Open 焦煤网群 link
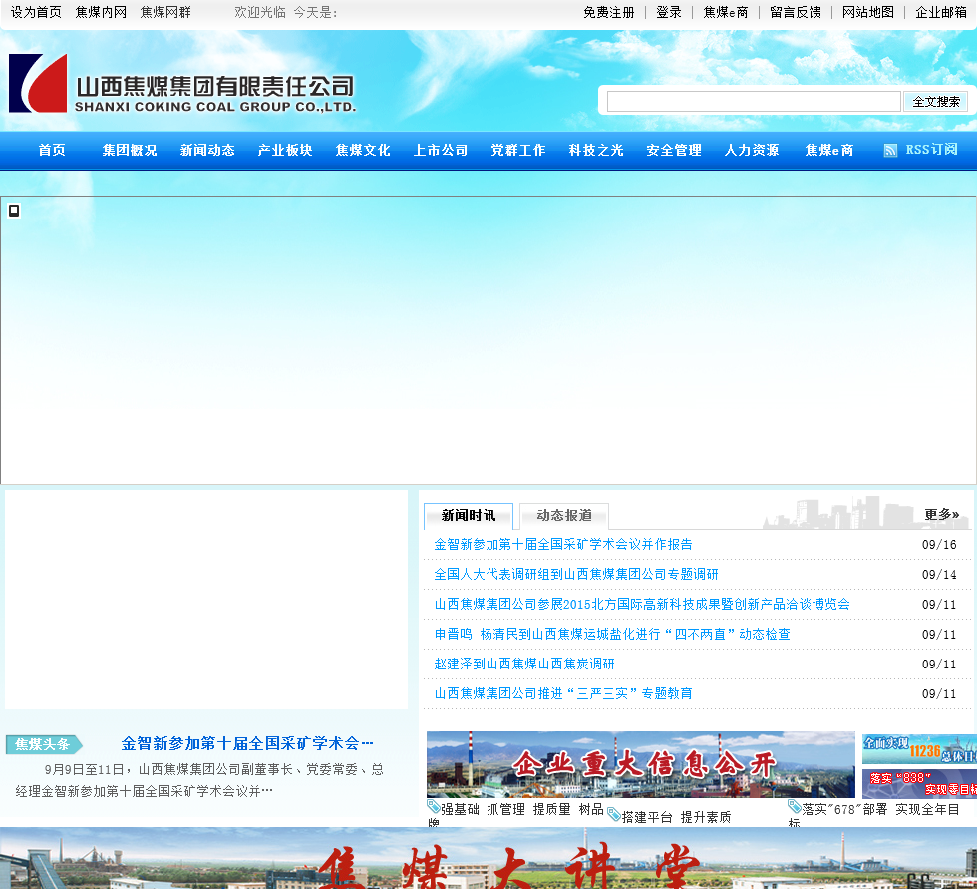The height and width of the screenshot is (889, 977). pyautogui.click(x=165, y=12)
